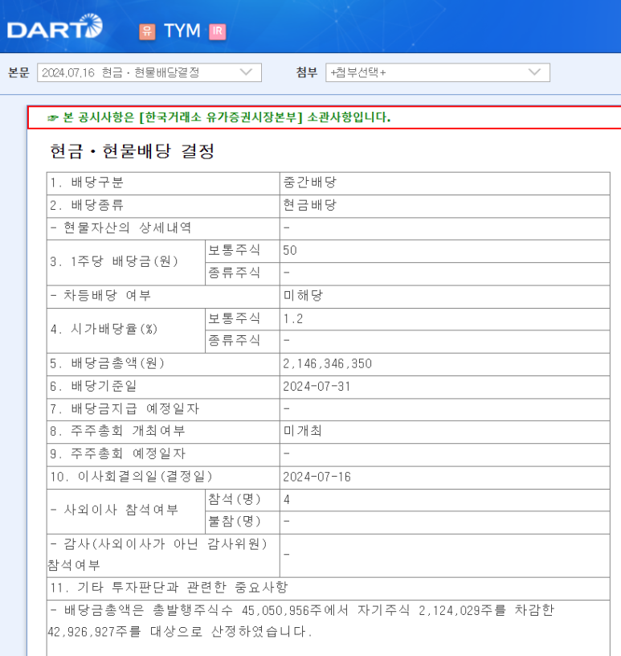Click the DART logo
The width and height of the screenshot is (621, 656).
click(55, 27)
